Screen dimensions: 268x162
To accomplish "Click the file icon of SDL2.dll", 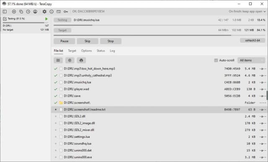I will 61,116.
